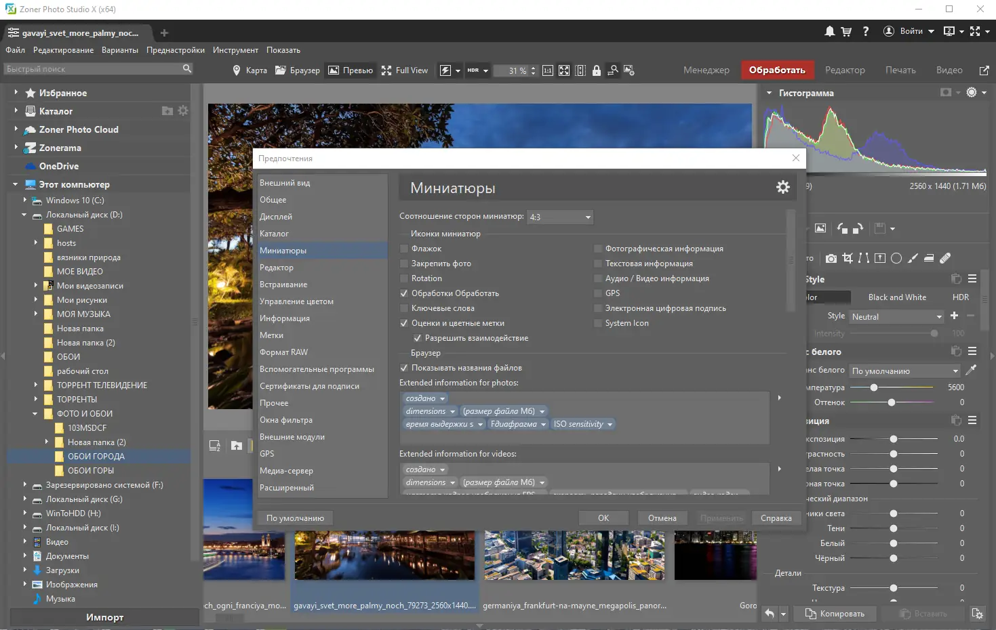The height and width of the screenshot is (630, 996).
Task: Adjust the Тени slider handle
Action: (894, 528)
